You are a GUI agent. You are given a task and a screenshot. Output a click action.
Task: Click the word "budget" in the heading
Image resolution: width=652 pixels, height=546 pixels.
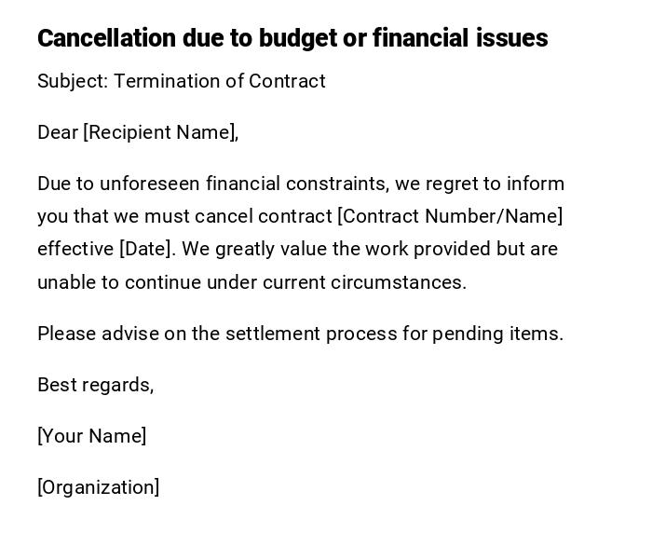pyautogui.click(x=296, y=38)
